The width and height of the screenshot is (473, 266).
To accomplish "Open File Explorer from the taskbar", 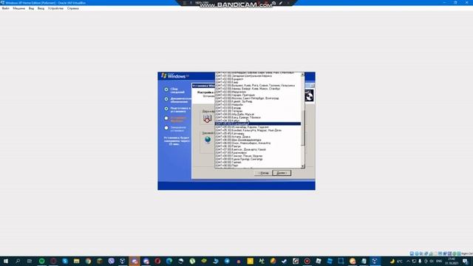I will (77, 261).
